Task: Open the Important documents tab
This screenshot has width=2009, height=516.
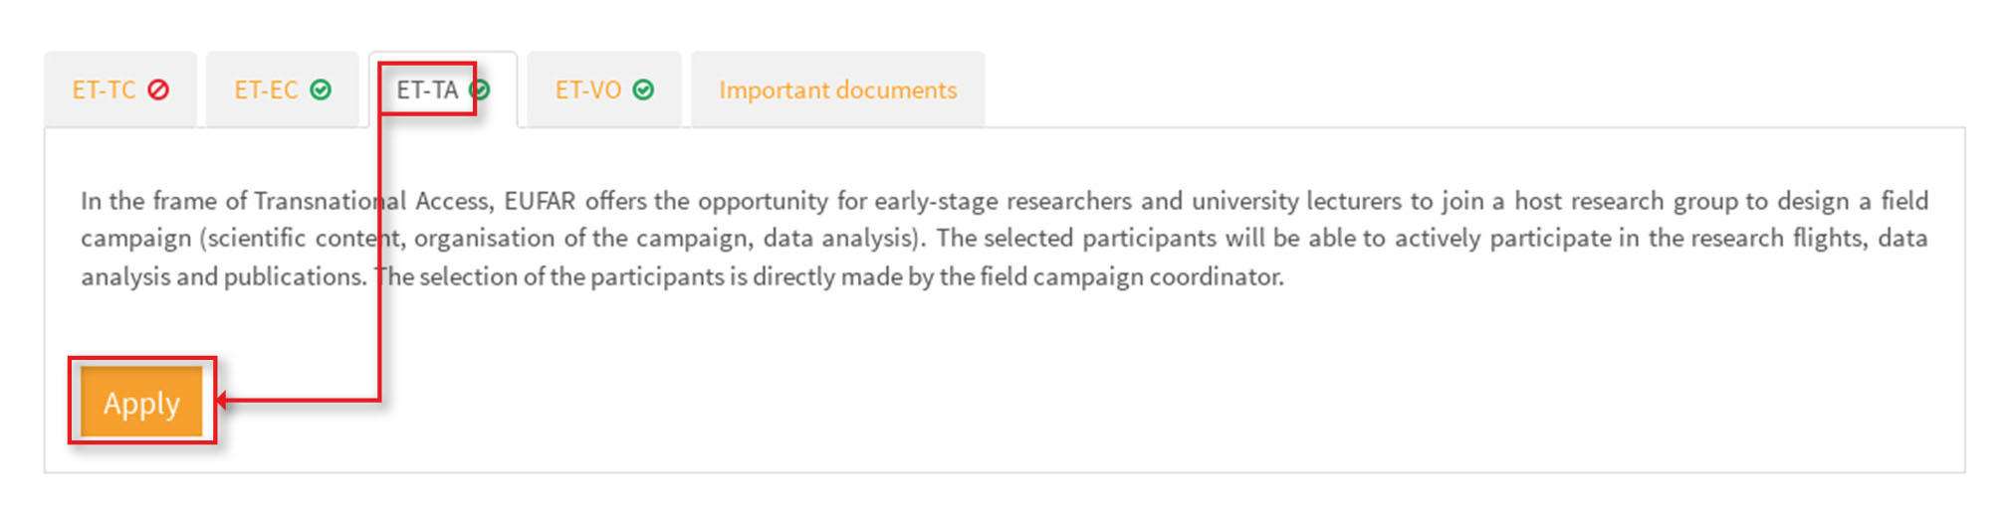Action: 837,89
